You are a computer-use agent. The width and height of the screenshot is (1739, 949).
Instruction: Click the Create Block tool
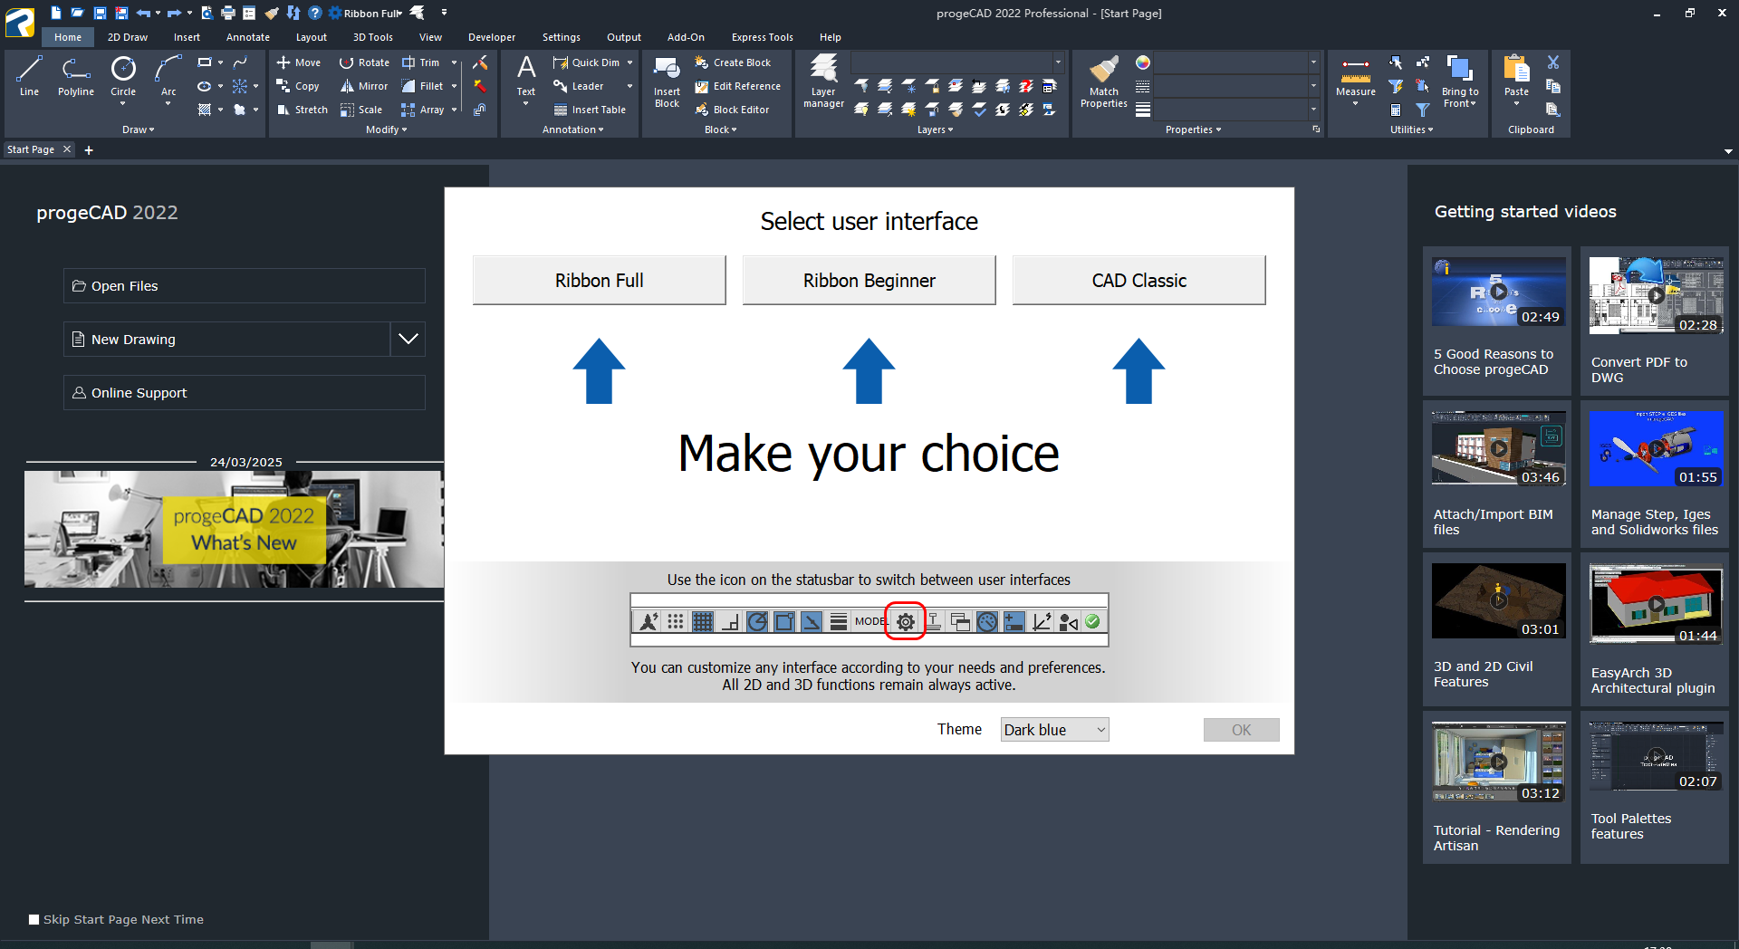(x=732, y=62)
